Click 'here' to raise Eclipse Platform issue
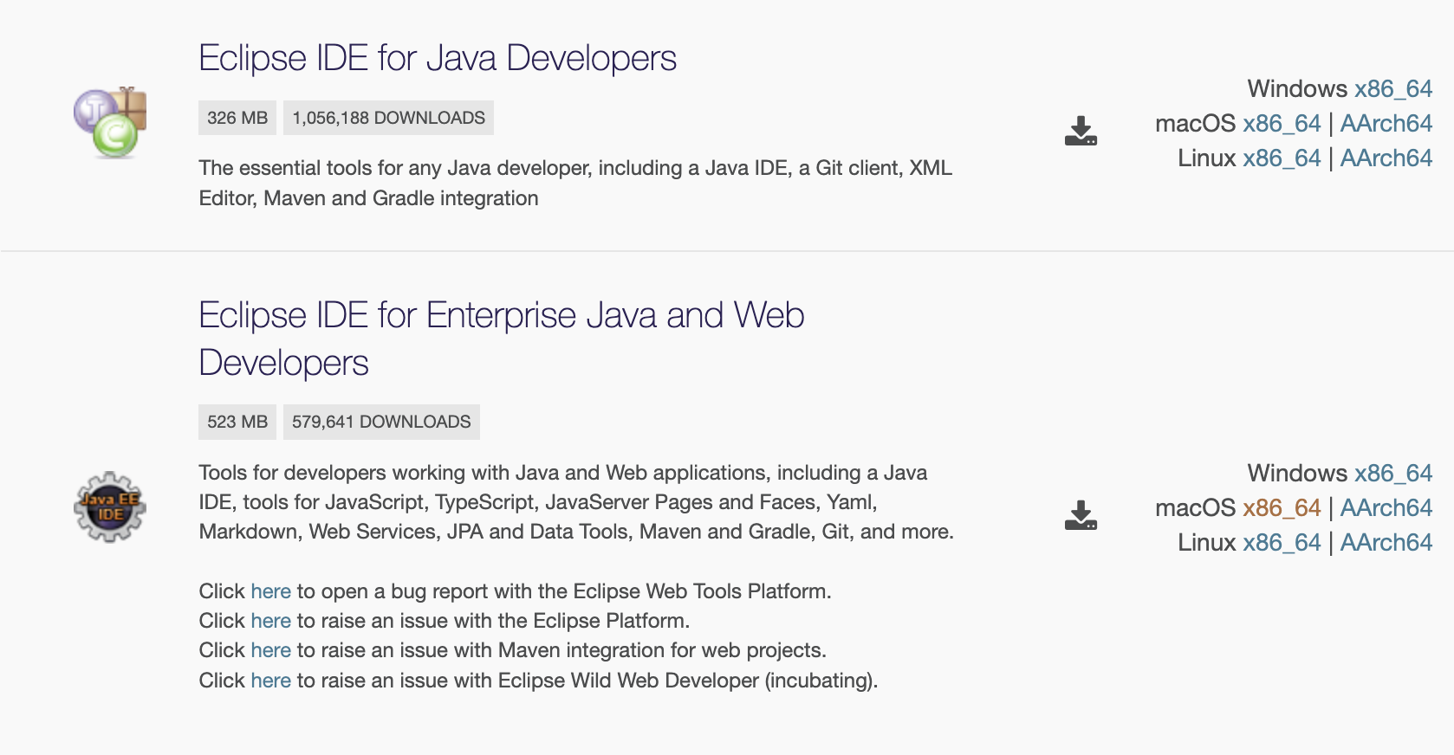The width and height of the screenshot is (1454, 755). point(270,621)
